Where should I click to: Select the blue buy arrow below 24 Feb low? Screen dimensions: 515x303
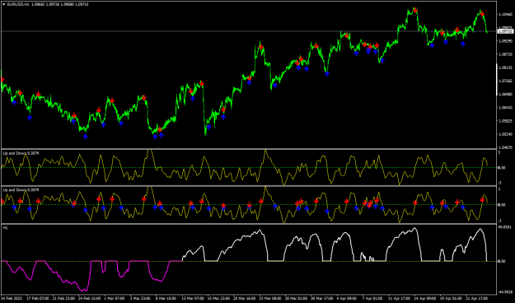tap(86, 137)
